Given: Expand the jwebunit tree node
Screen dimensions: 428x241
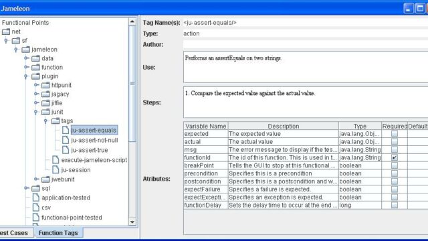Looking at the screenshot, I should [36, 179].
